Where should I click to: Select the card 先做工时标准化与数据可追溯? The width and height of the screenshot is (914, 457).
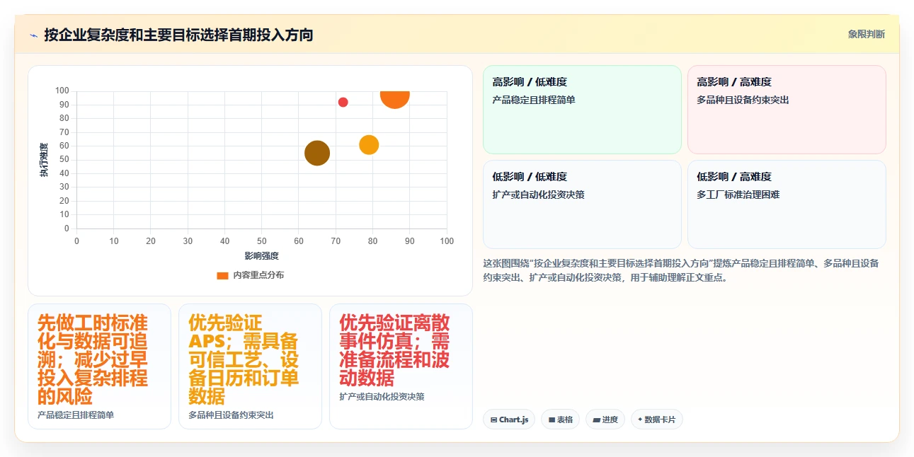(x=99, y=366)
